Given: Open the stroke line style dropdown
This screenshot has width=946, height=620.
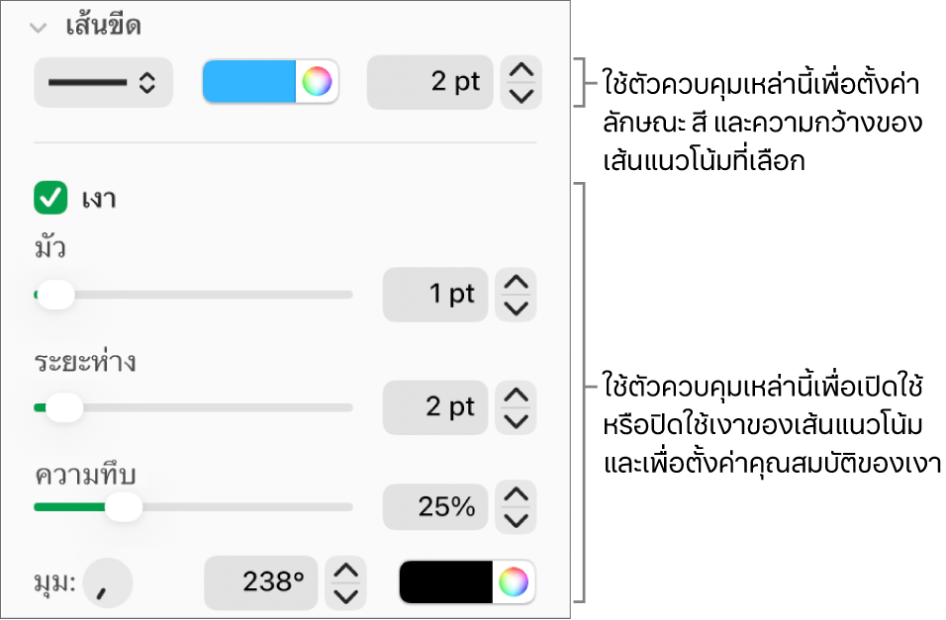Looking at the screenshot, I should tap(103, 83).
